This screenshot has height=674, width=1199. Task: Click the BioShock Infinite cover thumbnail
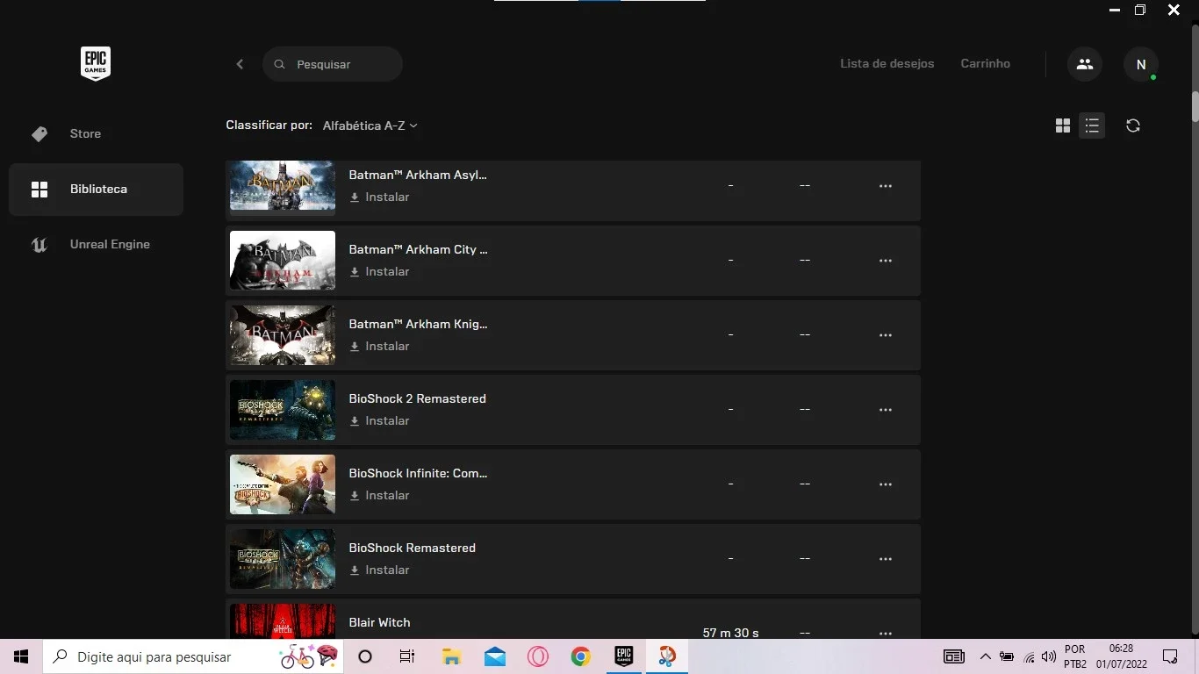tap(283, 484)
